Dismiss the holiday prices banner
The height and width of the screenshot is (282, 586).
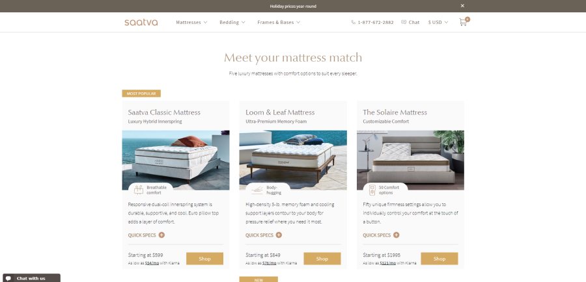point(462,6)
